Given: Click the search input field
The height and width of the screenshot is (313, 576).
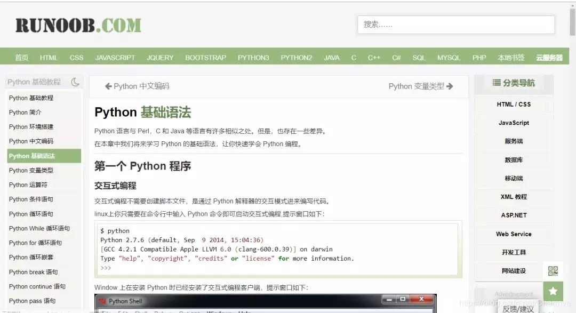Looking at the screenshot, I should (x=455, y=25).
